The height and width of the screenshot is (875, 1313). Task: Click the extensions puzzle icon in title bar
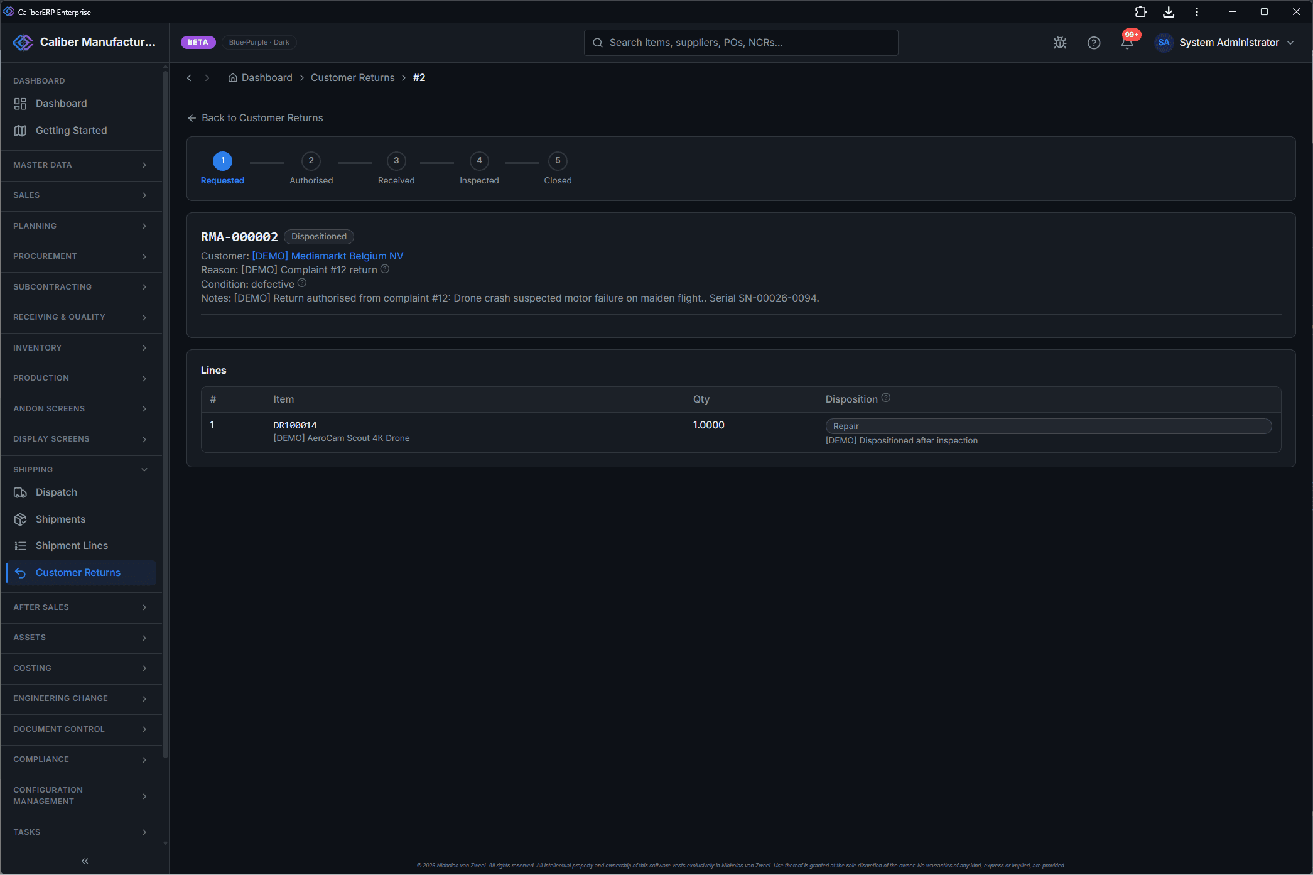point(1140,12)
